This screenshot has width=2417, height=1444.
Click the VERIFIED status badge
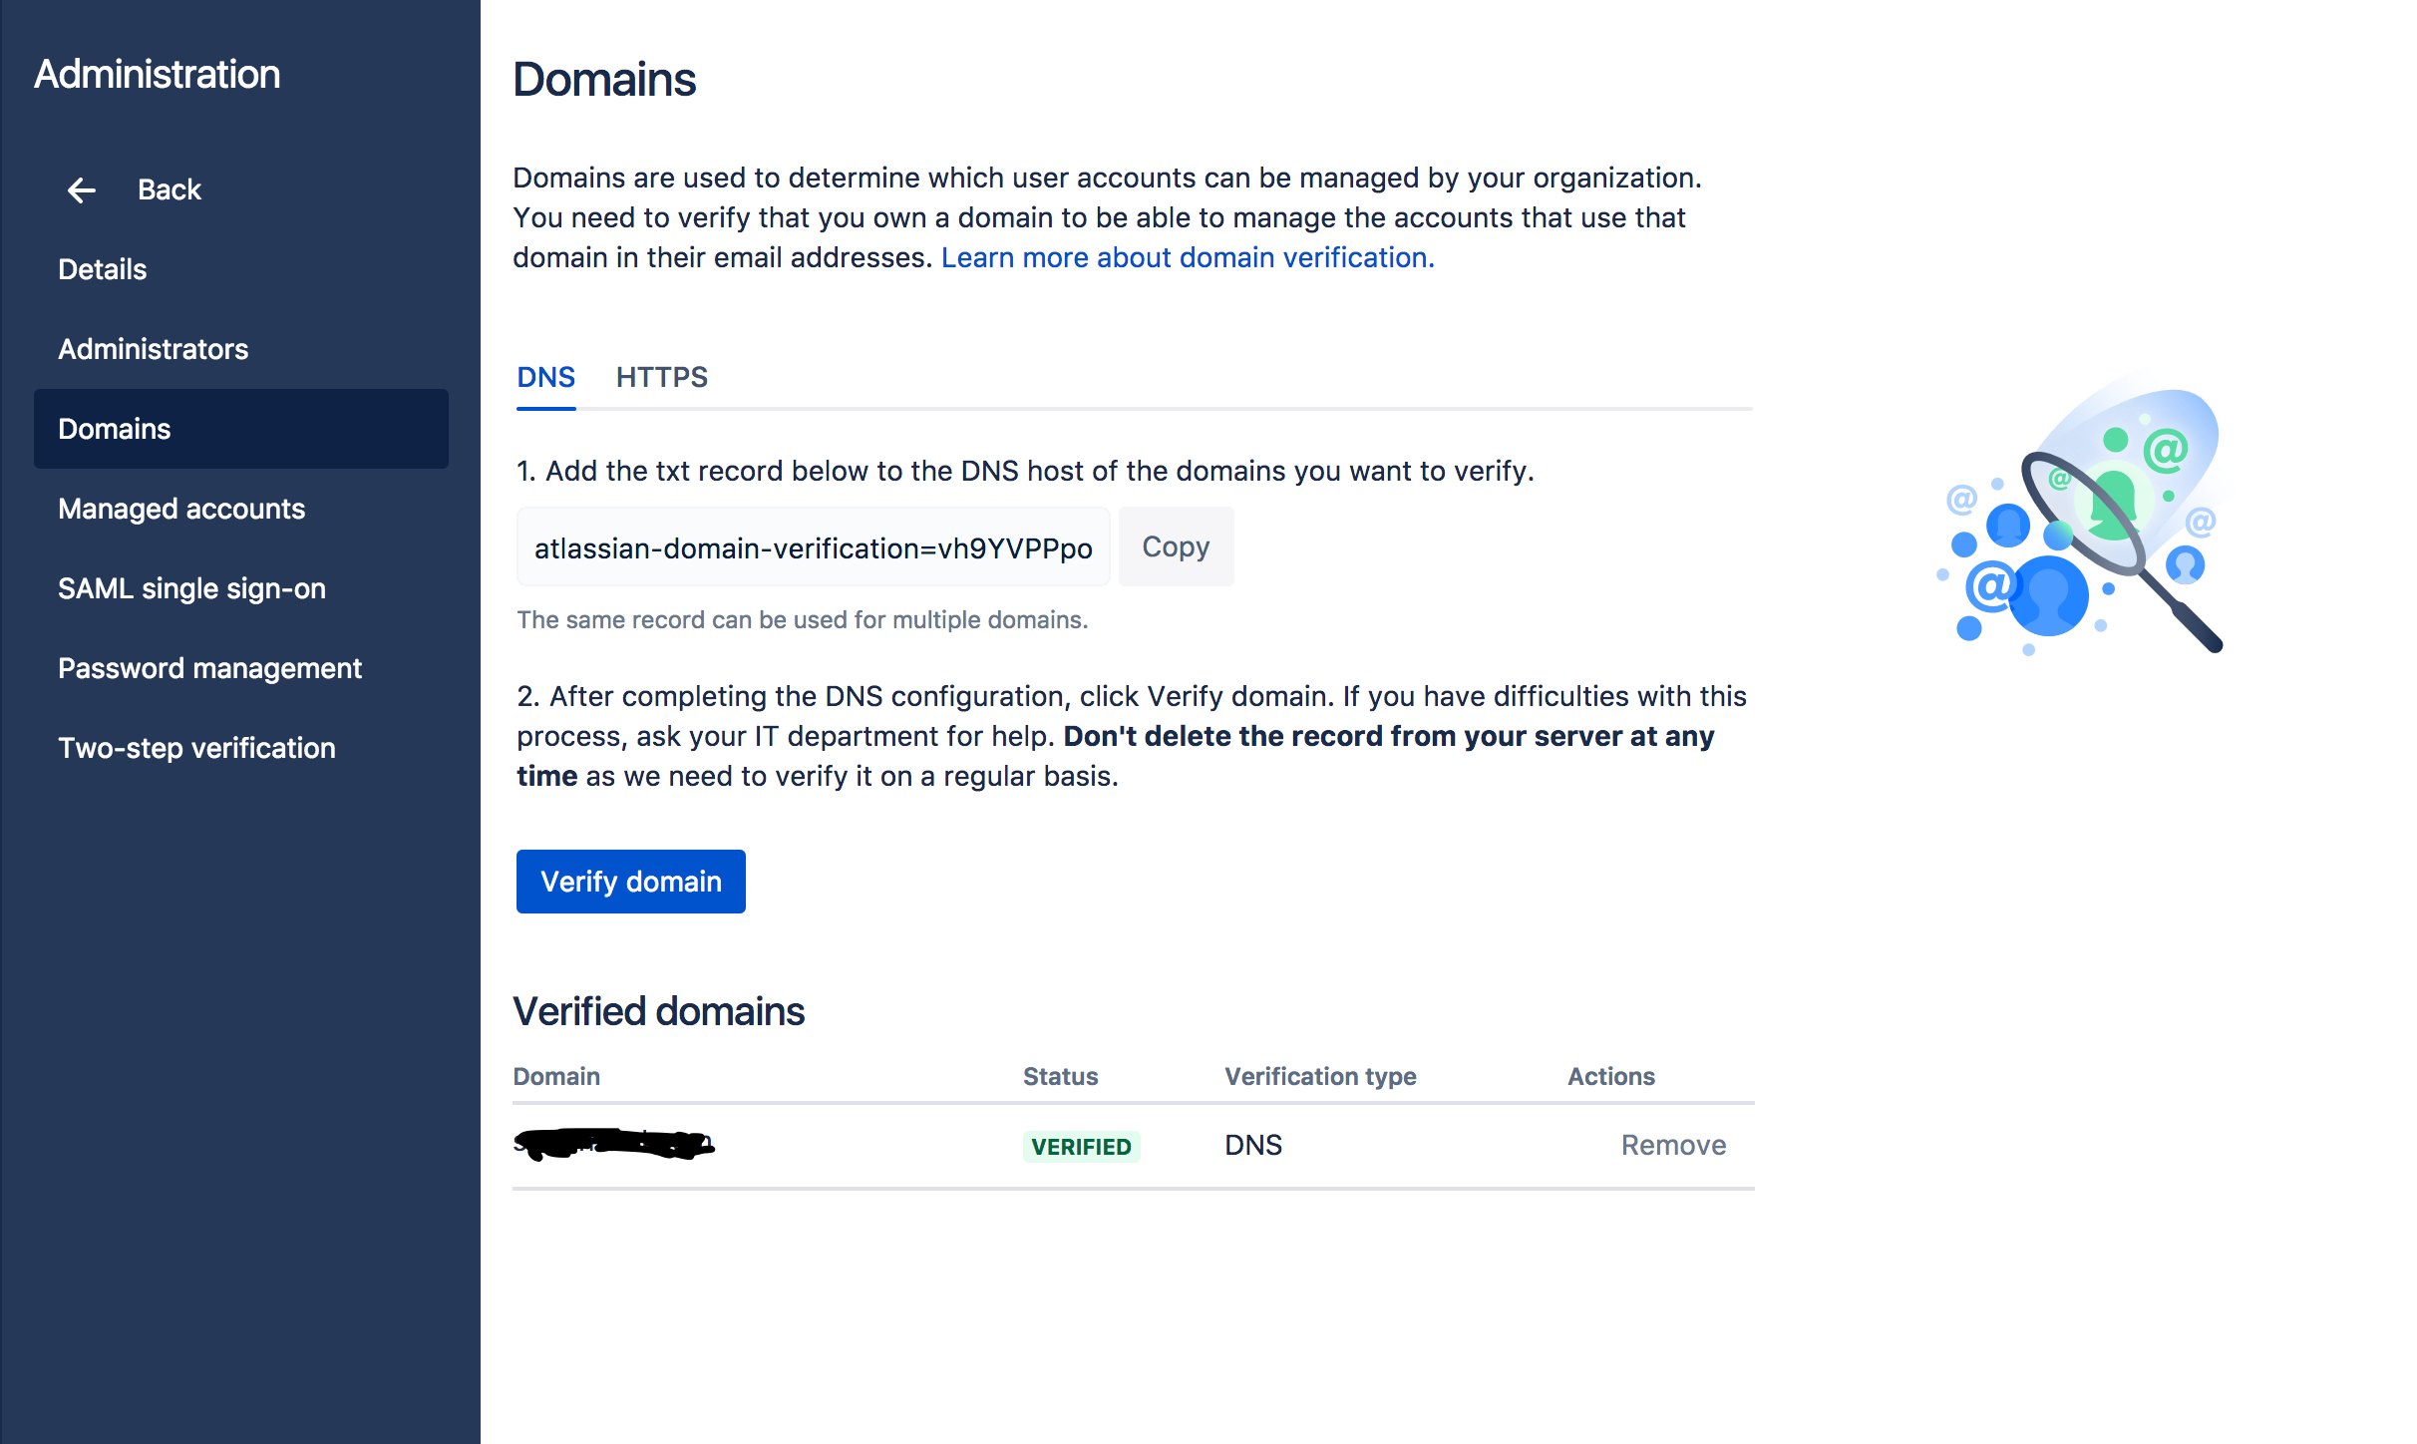tap(1081, 1146)
